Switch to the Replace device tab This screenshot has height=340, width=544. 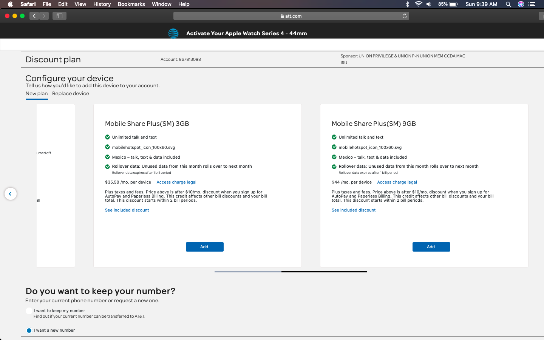[x=71, y=94]
